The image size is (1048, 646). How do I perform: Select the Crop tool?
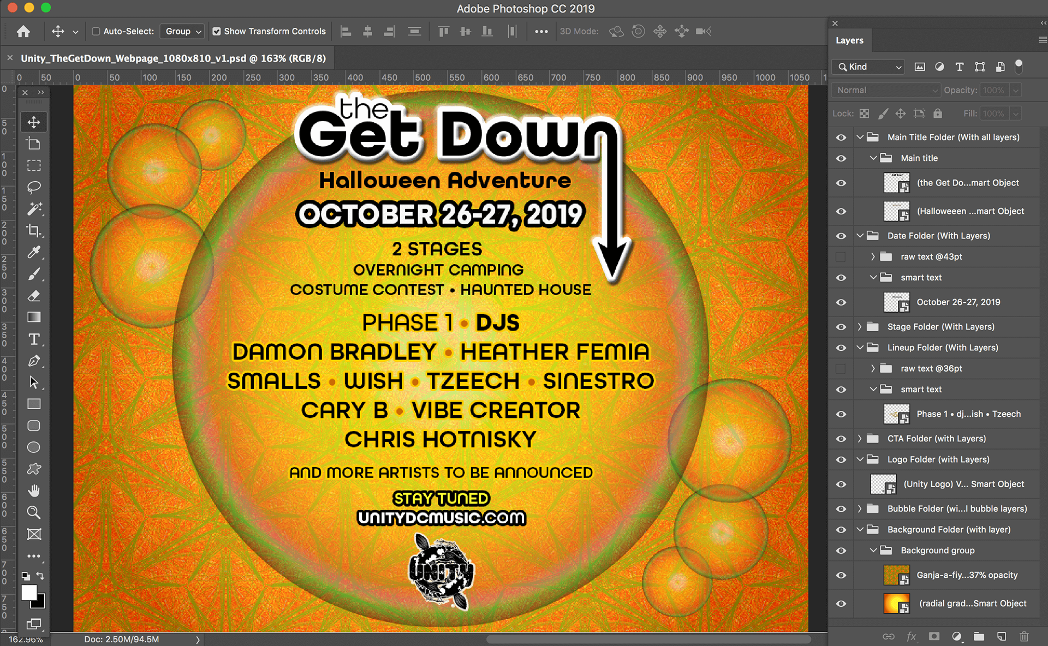pyautogui.click(x=34, y=230)
